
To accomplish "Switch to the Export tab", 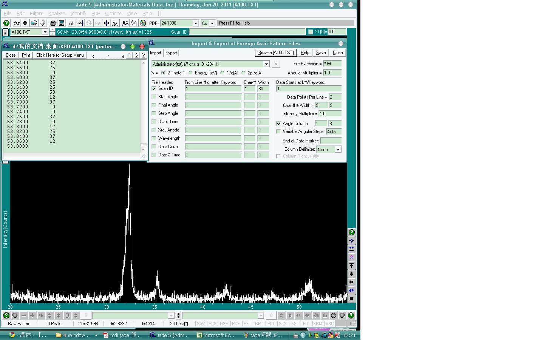I will [171, 53].
